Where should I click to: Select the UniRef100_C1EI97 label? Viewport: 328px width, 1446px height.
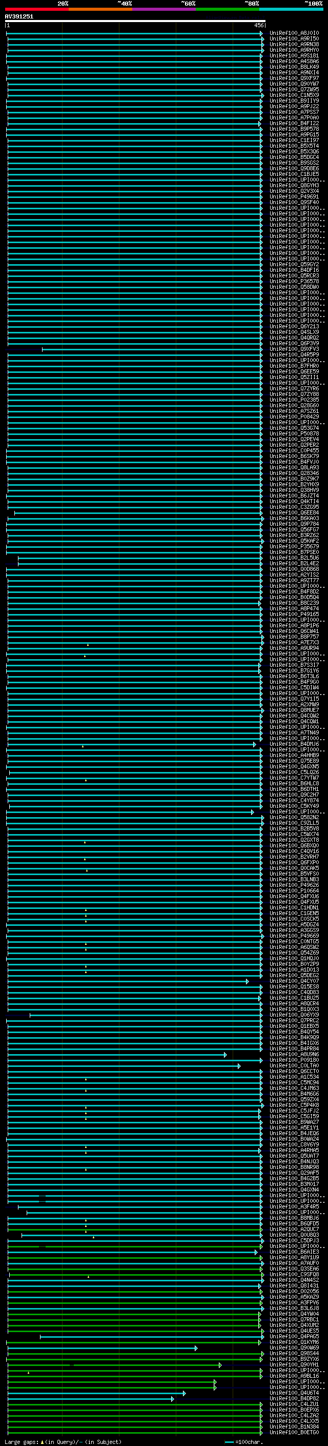294,141
